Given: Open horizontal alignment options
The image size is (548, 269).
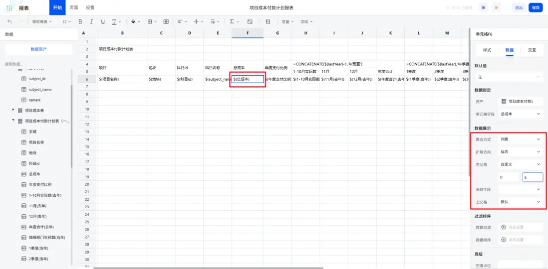Looking at the screenshot, I should click(x=182, y=21).
